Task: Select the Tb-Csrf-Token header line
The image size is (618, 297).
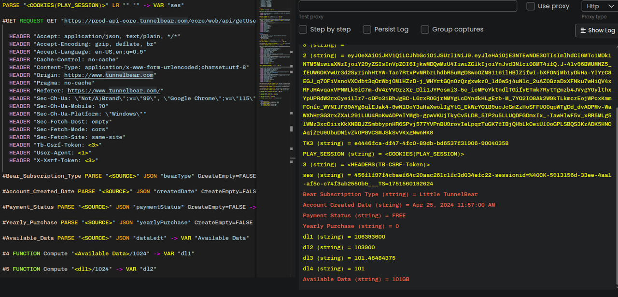Action: [56, 145]
